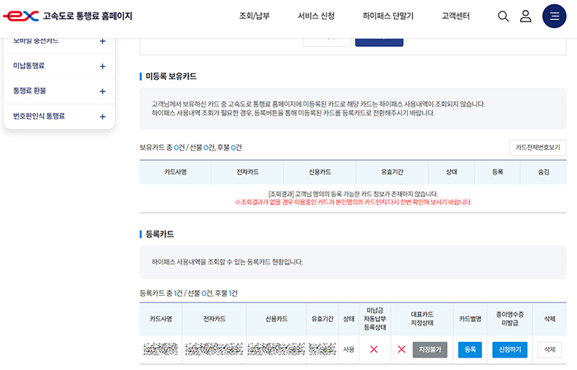Click the user account profile icon
This screenshot has height=370, width=577.
(525, 16)
